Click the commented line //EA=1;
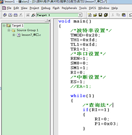The width and height of the screenshot is (132, 135). [x=81, y=87]
